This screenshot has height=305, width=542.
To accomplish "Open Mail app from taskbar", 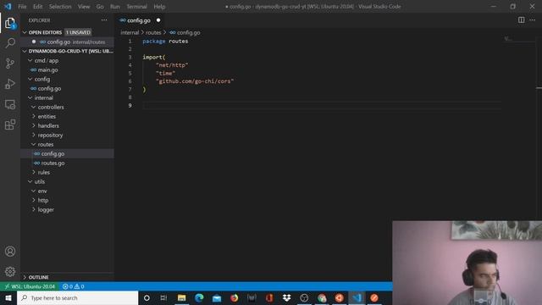I will tap(217, 297).
